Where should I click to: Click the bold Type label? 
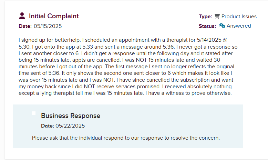(x=205, y=17)
